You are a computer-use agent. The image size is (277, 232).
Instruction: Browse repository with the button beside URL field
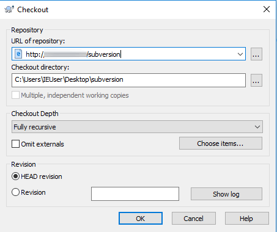[x=256, y=54]
